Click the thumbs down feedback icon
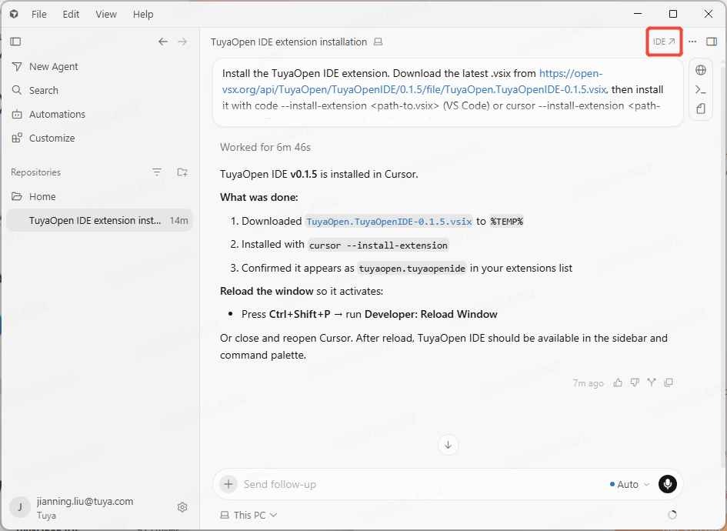This screenshot has height=531, width=727. point(635,382)
